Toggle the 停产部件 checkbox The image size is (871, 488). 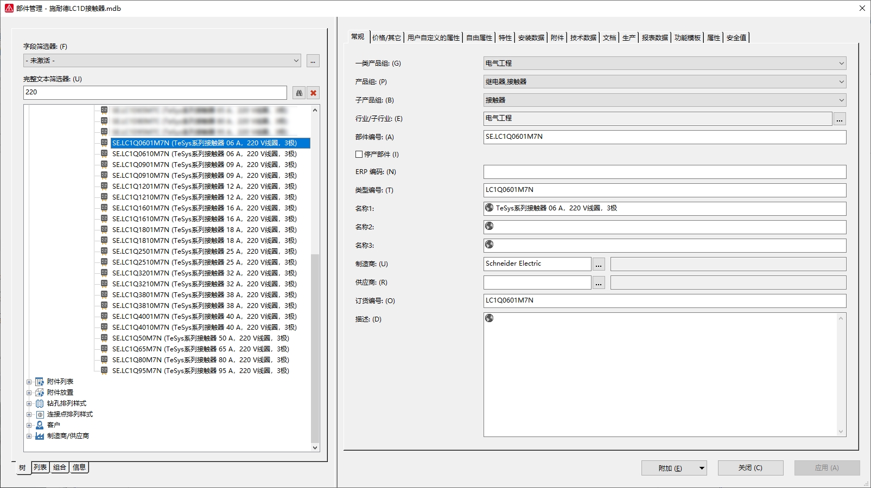point(359,155)
